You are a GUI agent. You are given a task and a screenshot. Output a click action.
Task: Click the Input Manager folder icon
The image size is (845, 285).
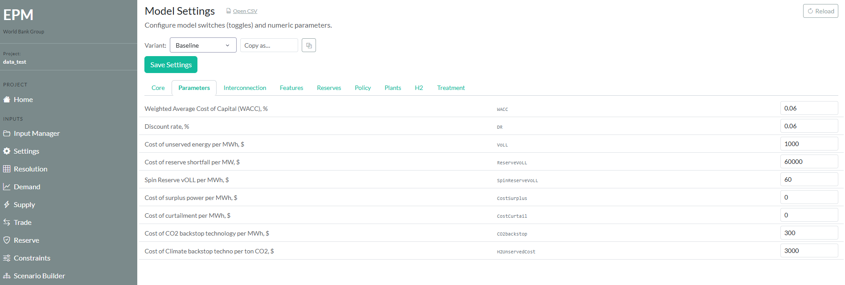7,134
